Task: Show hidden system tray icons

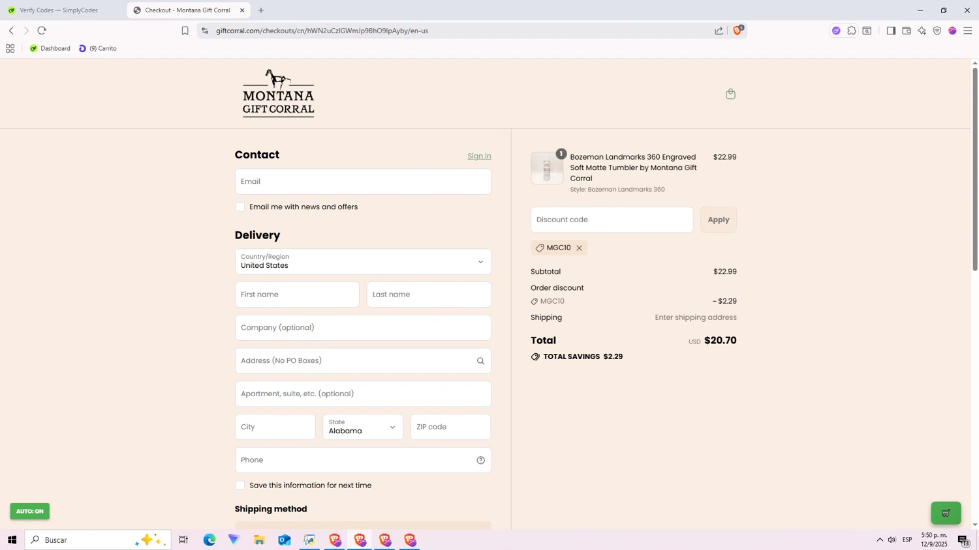Action: coord(879,540)
